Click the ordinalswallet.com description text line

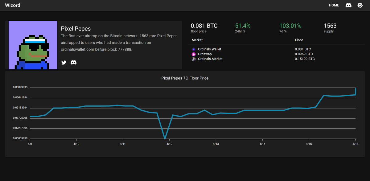click(x=97, y=49)
